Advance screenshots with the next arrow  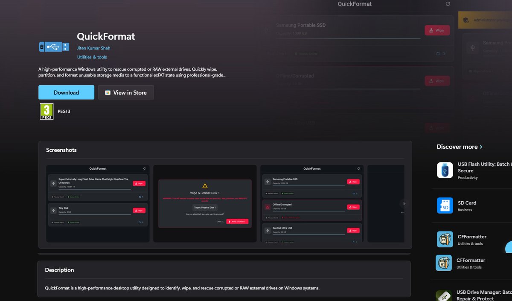[404, 204]
